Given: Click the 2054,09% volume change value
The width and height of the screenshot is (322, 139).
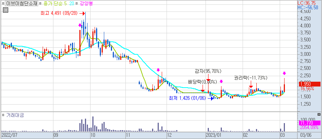Looking at the screenshot, I should 309,127.
